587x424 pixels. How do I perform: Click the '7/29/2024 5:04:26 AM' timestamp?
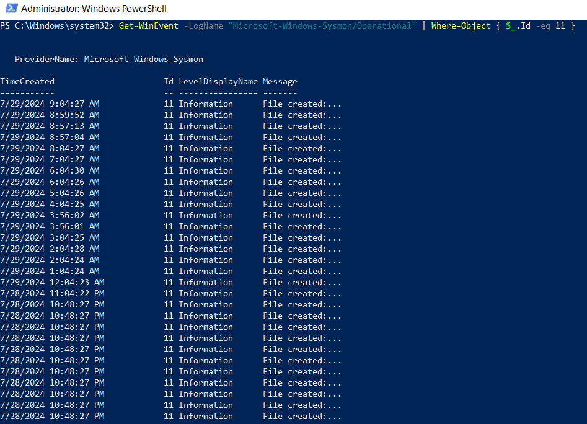click(x=50, y=193)
